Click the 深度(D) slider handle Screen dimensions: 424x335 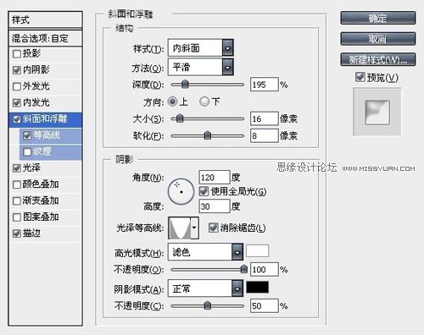185,84
